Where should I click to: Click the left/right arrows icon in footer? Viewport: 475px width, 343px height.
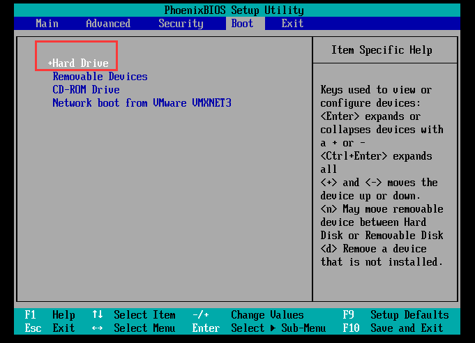[98, 328]
